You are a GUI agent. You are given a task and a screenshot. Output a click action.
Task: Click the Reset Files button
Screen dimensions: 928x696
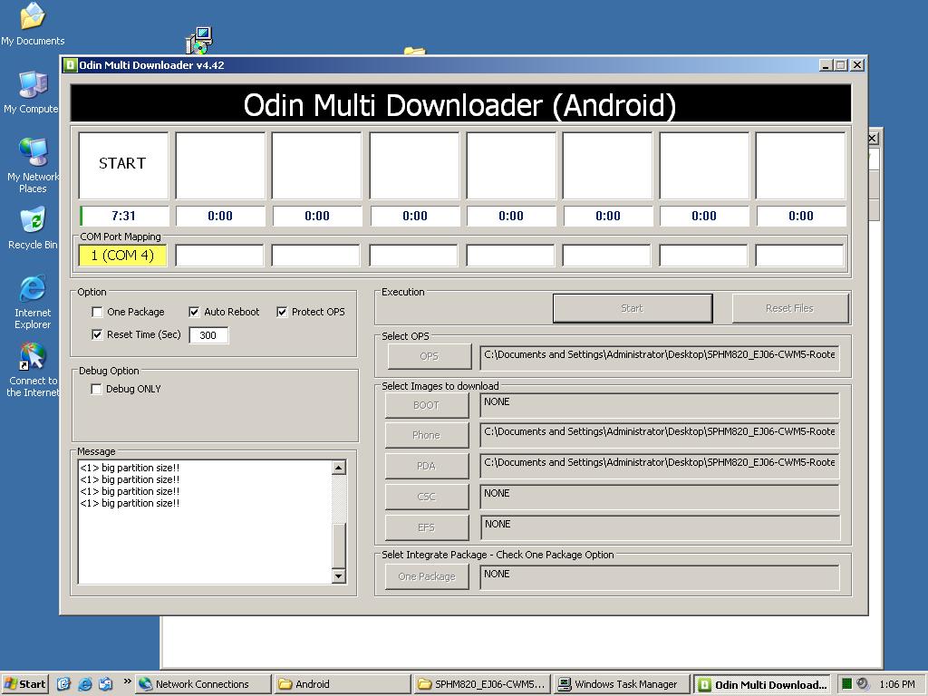coord(790,308)
